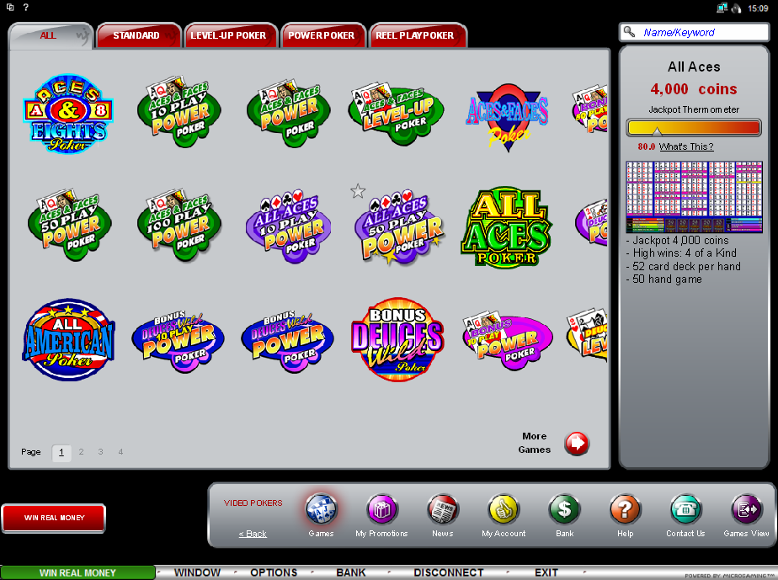Open All American Poker

click(x=68, y=340)
